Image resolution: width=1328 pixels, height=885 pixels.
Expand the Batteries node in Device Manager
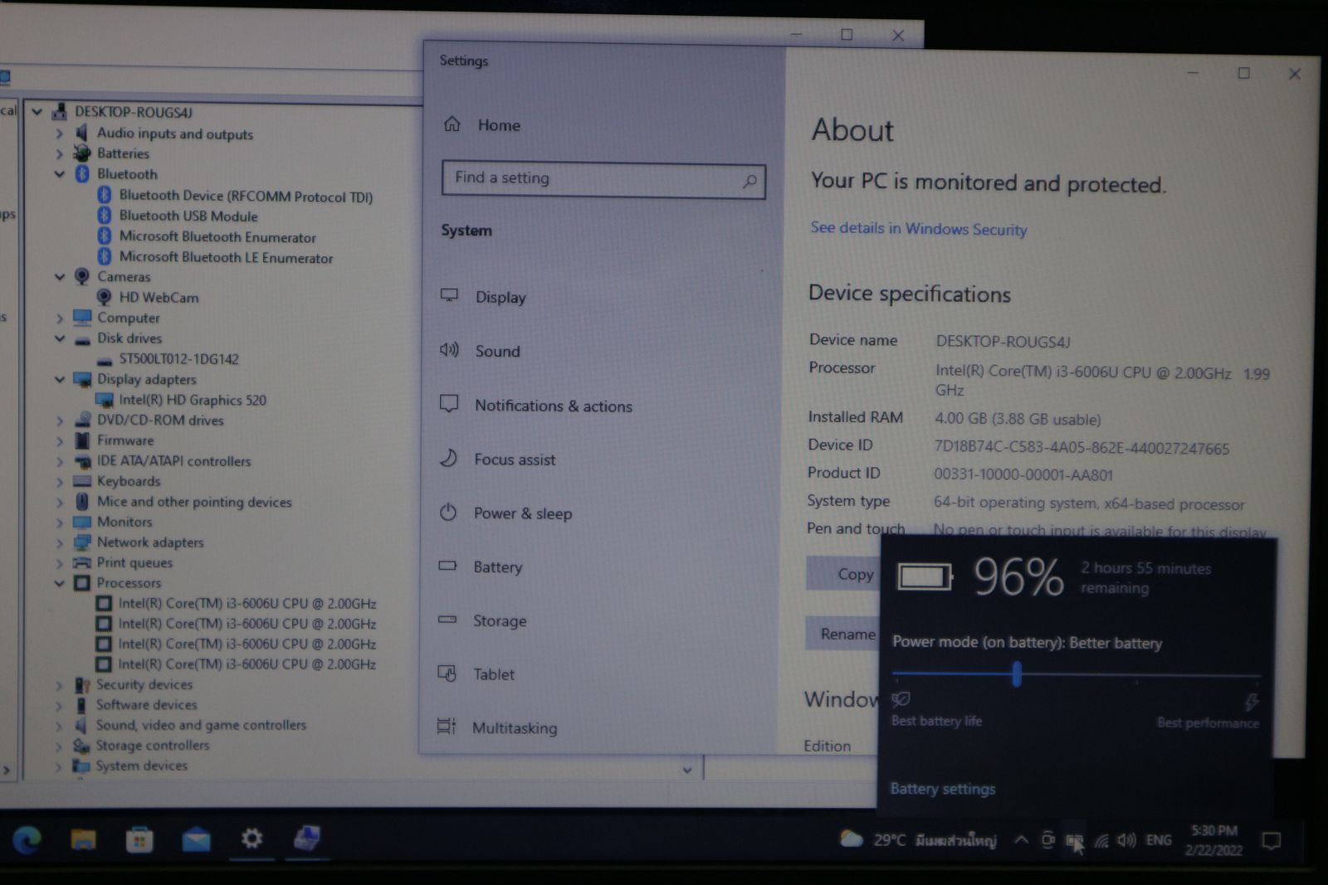click(x=59, y=153)
